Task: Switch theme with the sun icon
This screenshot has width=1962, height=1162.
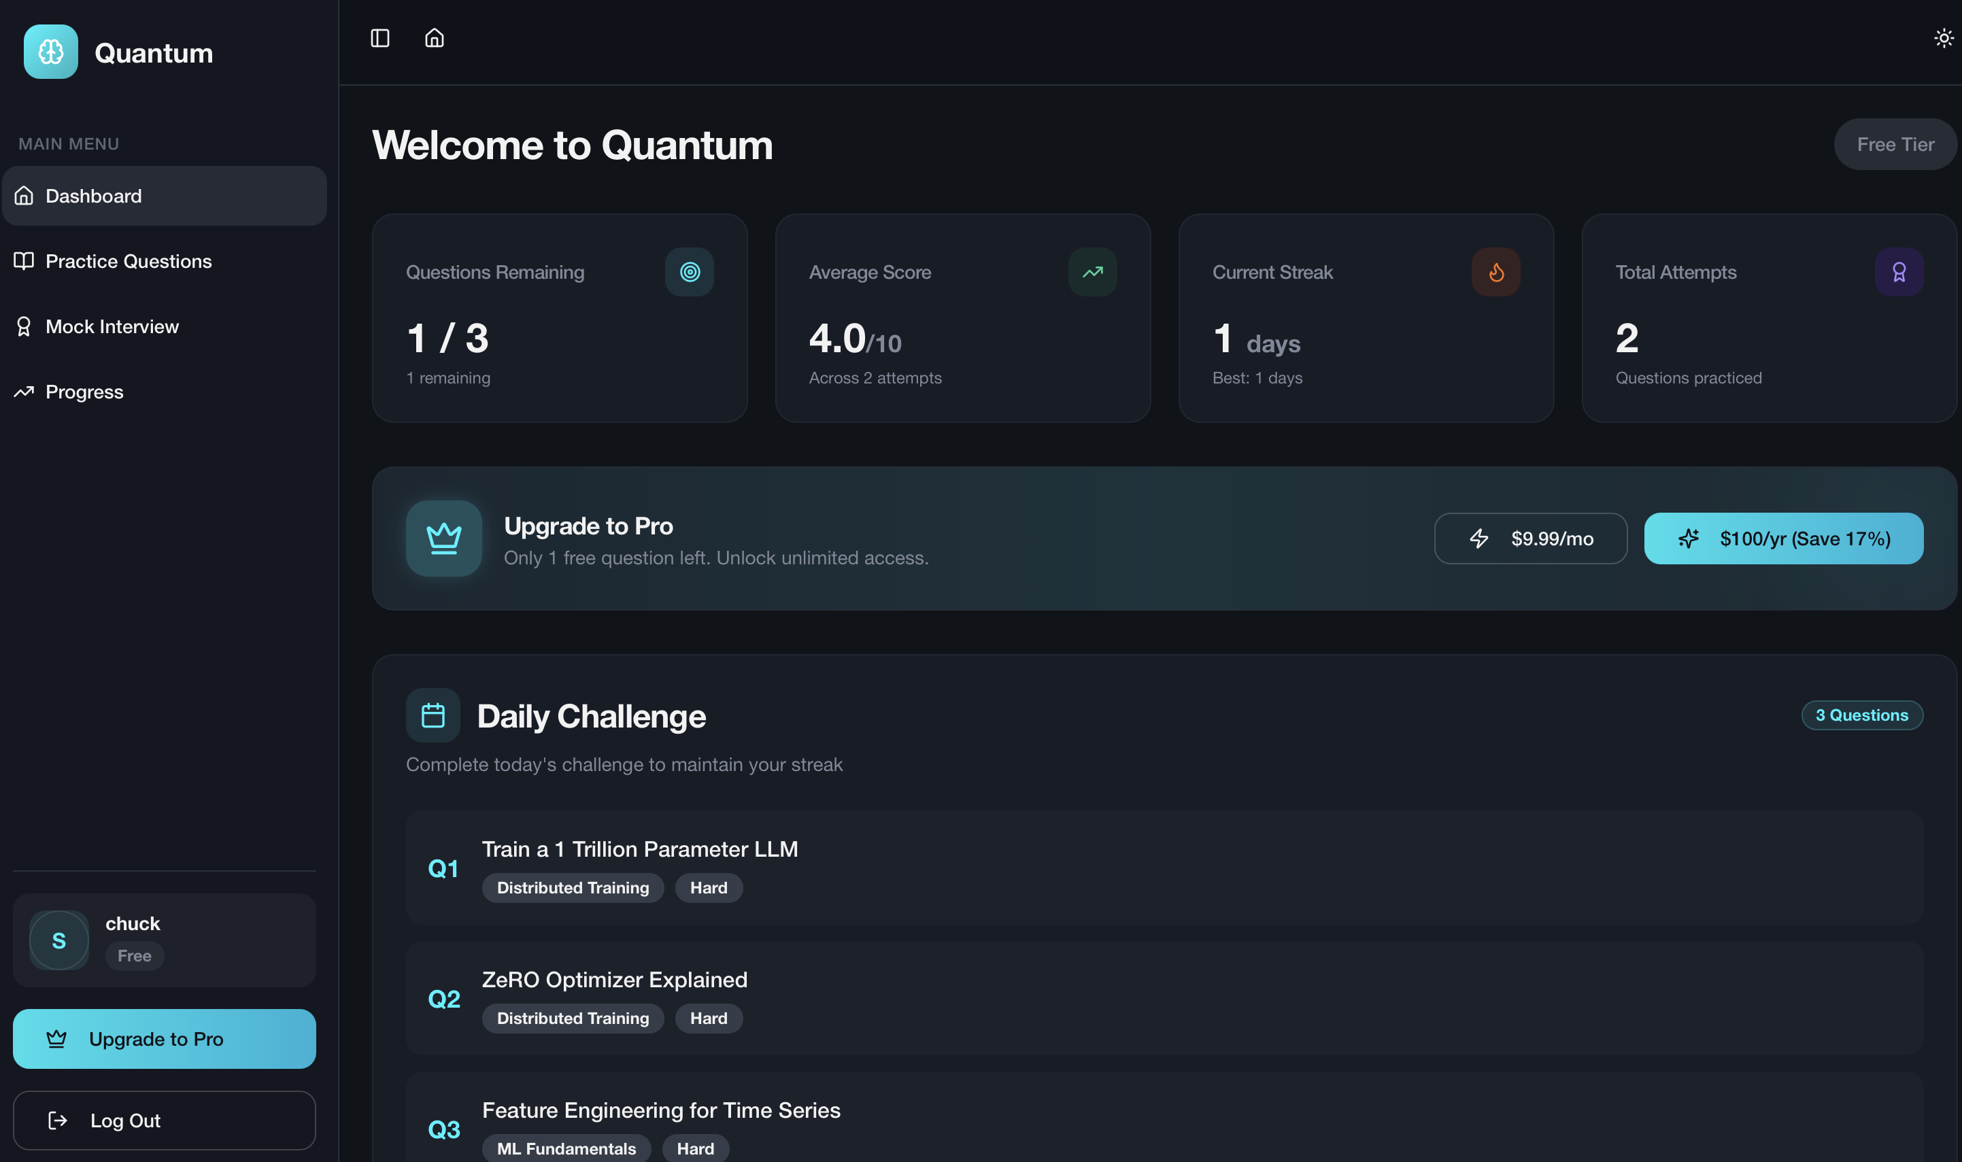Action: [1943, 37]
